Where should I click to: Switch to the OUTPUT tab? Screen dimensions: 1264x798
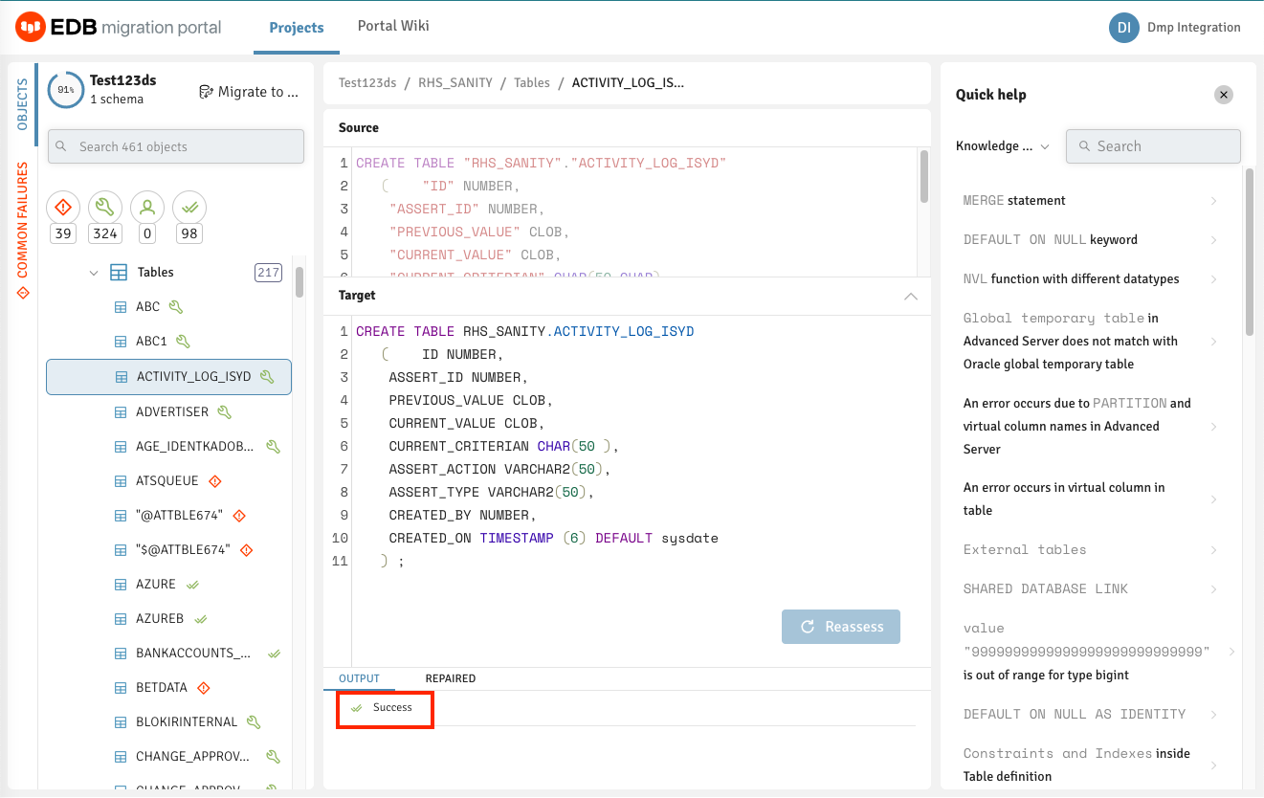click(x=359, y=678)
